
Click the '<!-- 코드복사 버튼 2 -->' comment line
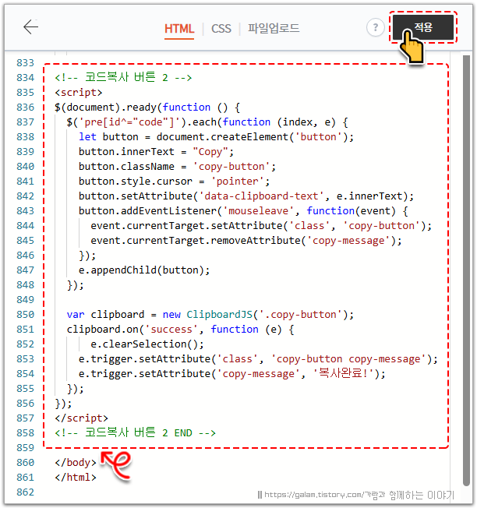[123, 78]
